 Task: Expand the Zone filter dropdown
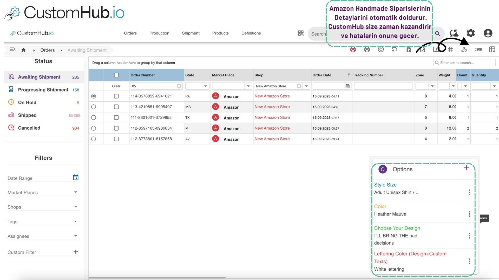click(432, 86)
